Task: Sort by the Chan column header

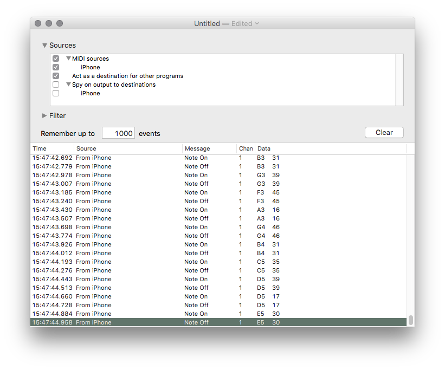Action: click(x=246, y=148)
